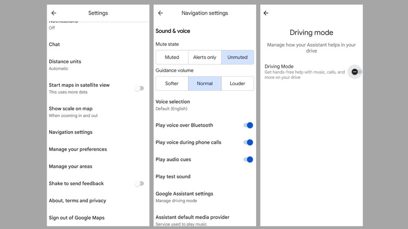408x229 pixels.
Task: Set mute state to Muted
Action: (x=172, y=58)
